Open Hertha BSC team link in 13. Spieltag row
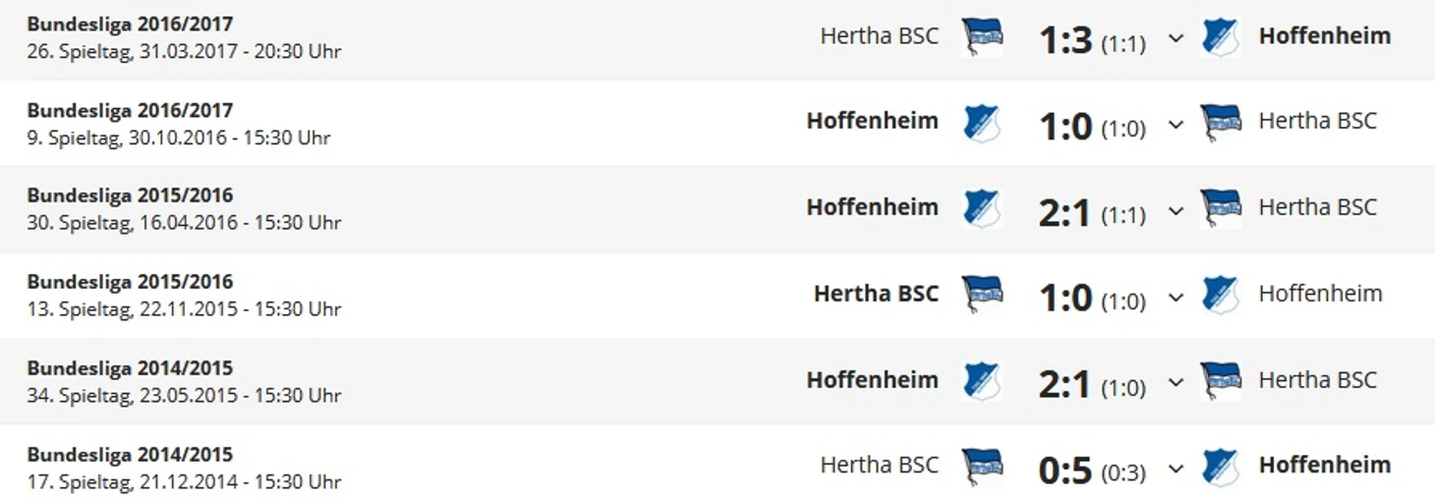Viewport: 1435px width, 501px height. pos(876,294)
